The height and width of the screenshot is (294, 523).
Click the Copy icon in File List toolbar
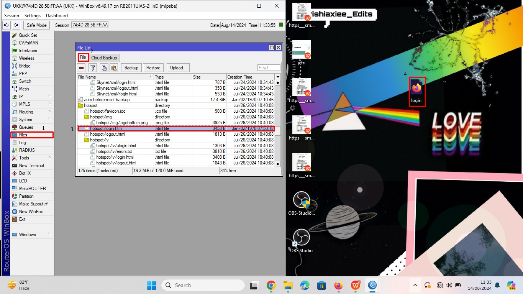(104, 68)
